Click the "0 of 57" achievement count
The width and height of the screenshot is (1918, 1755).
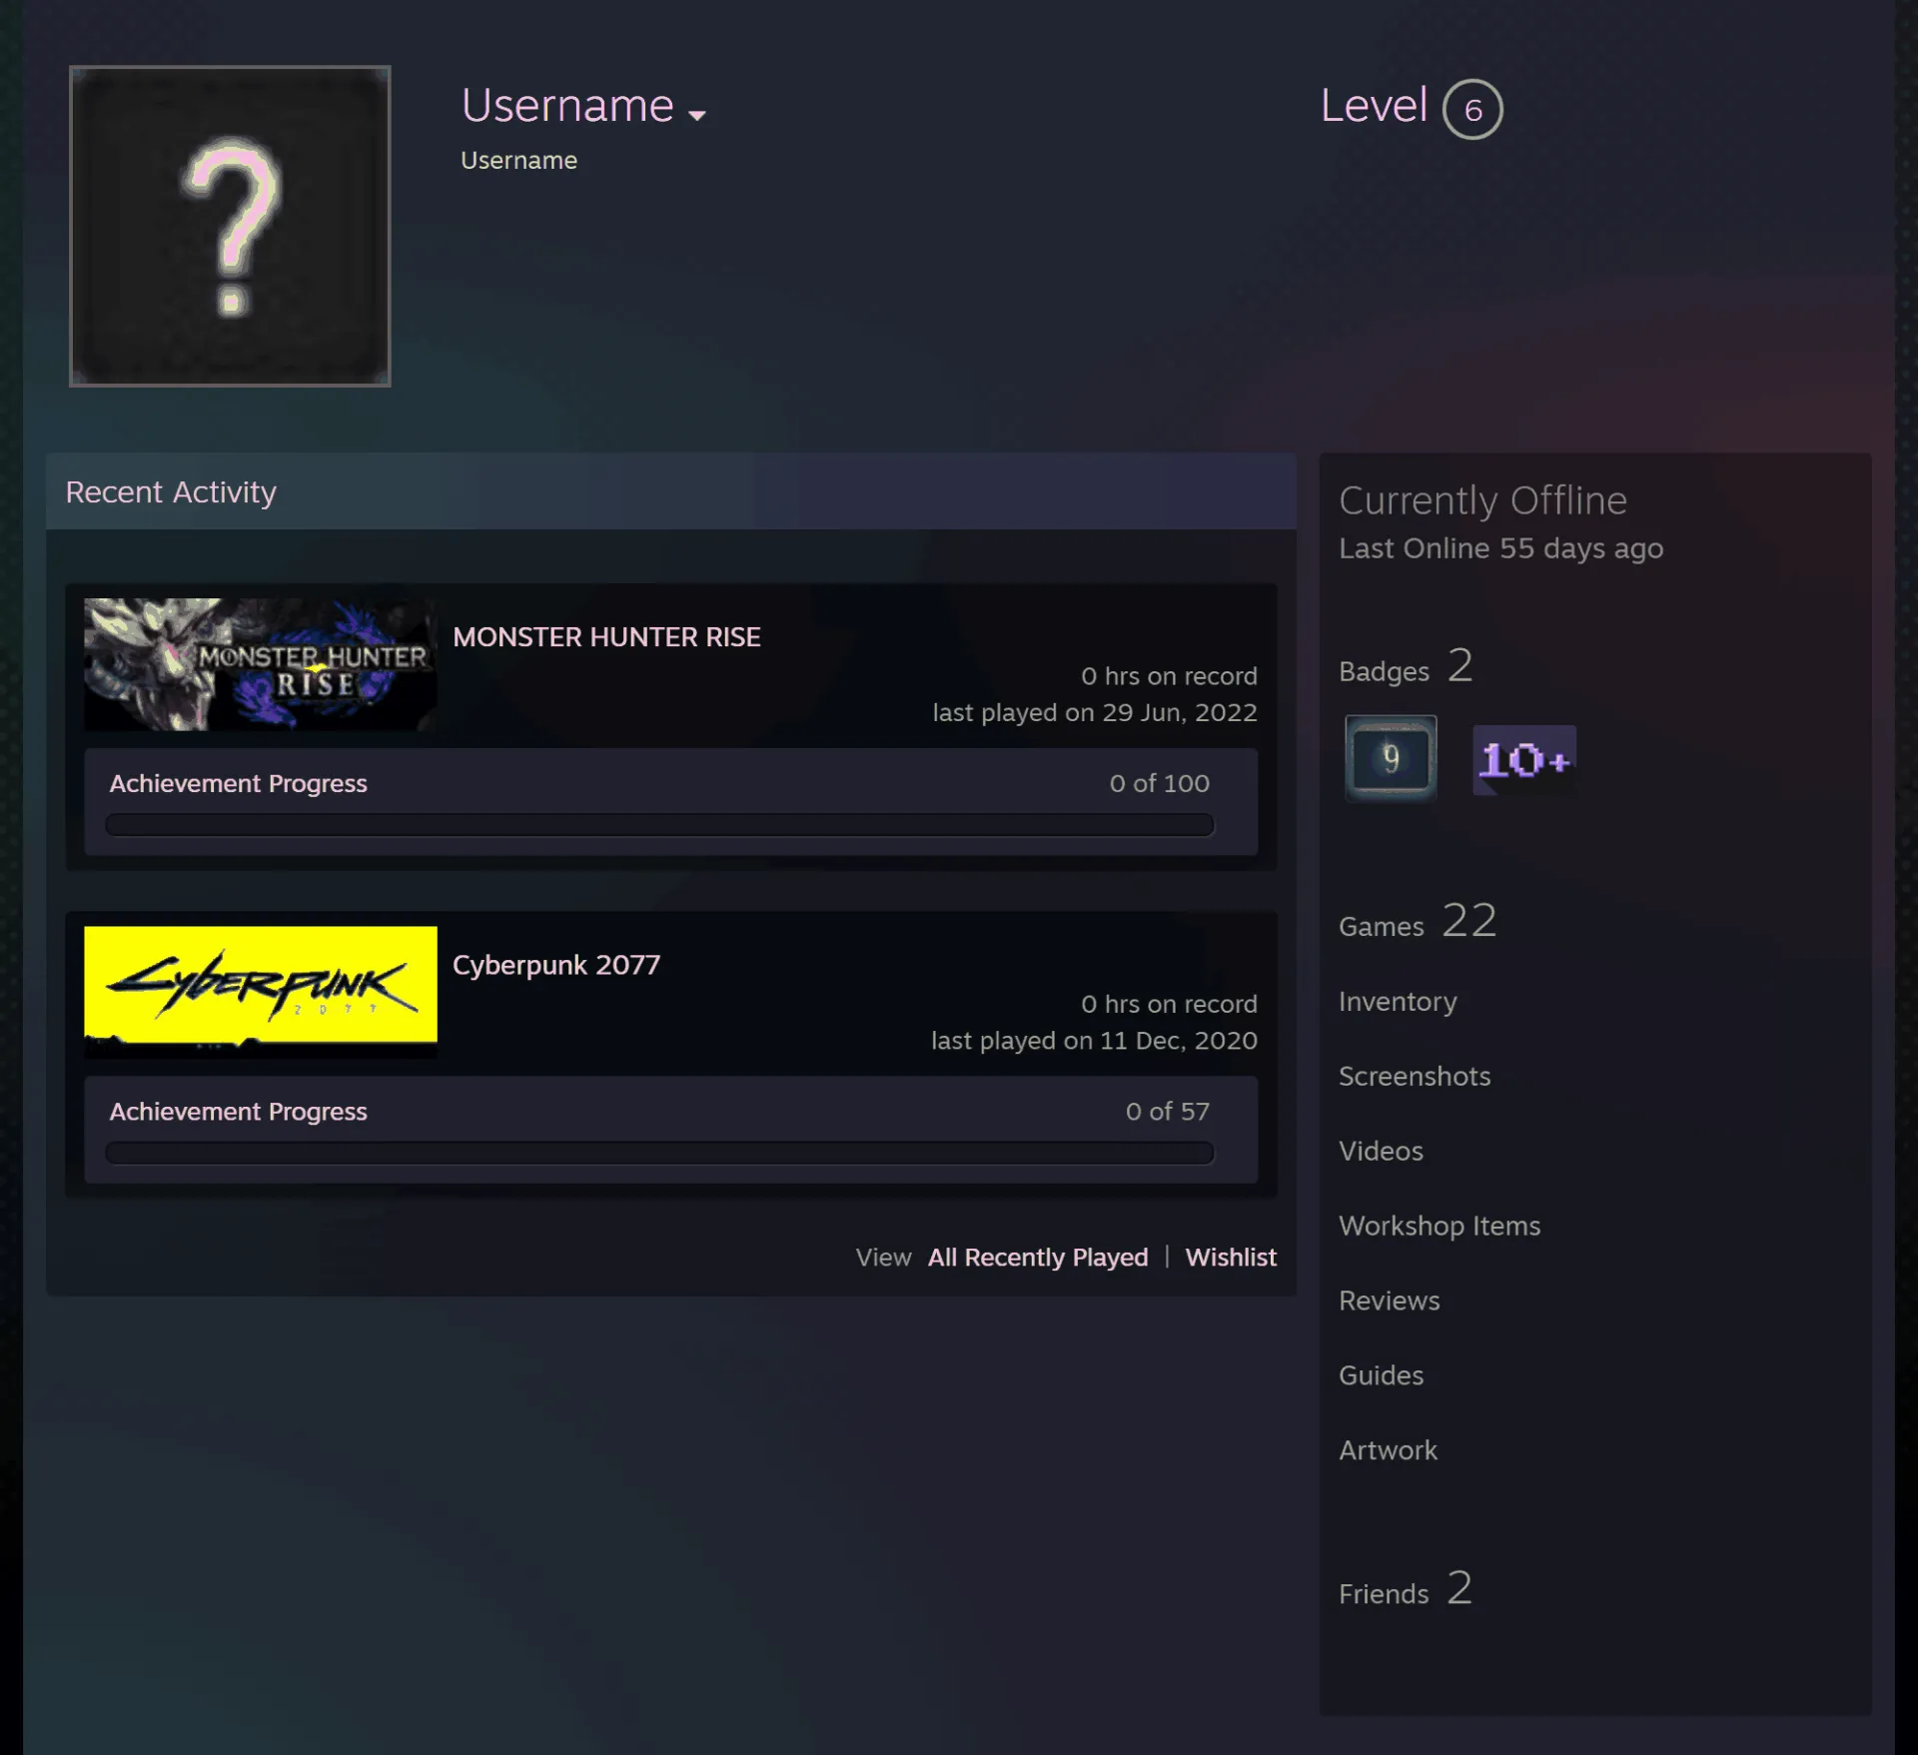pyautogui.click(x=1167, y=1112)
